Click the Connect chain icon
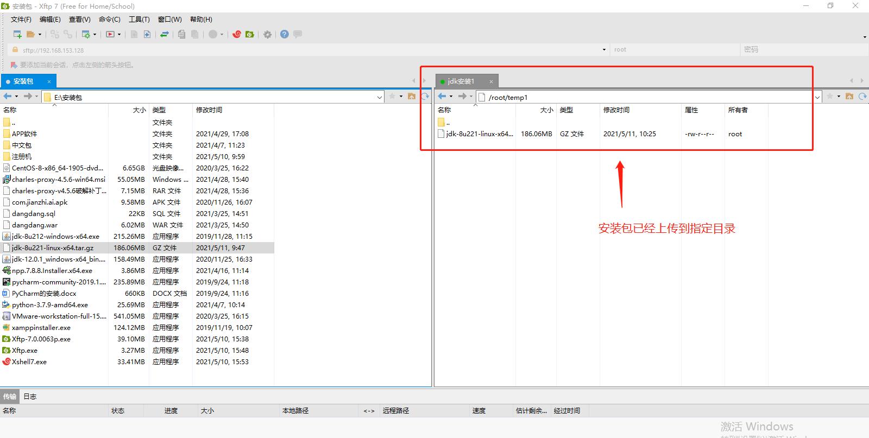Image resolution: width=869 pixels, height=438 pixels. (54, 34)
